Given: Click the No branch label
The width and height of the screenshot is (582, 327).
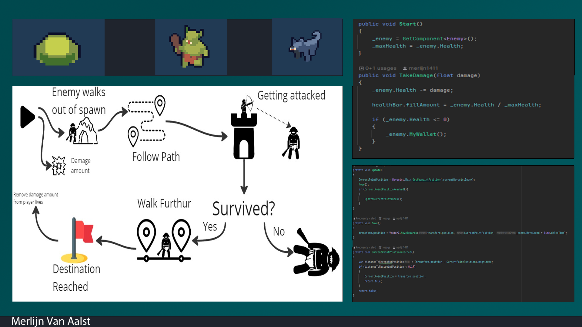Looking at the screenshot, I should click(x=279, y=232).
